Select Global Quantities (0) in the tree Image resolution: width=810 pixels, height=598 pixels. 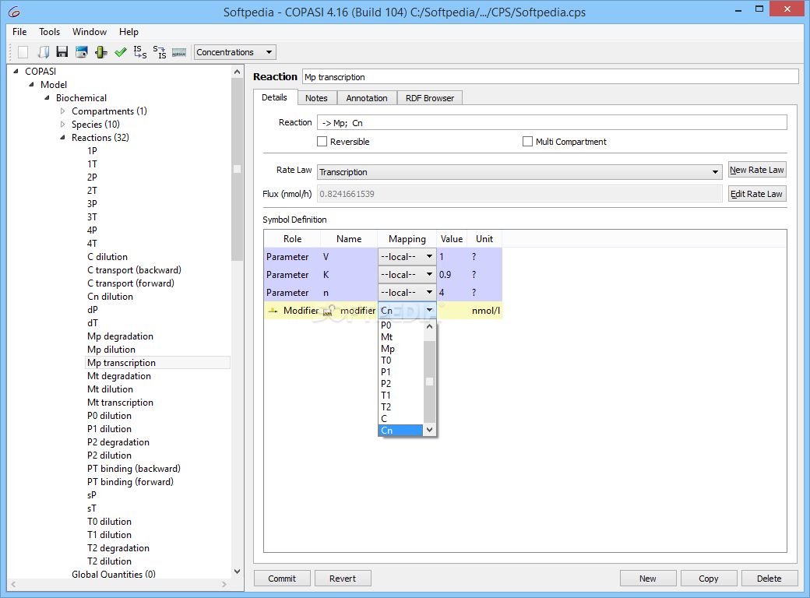[114, 574]
